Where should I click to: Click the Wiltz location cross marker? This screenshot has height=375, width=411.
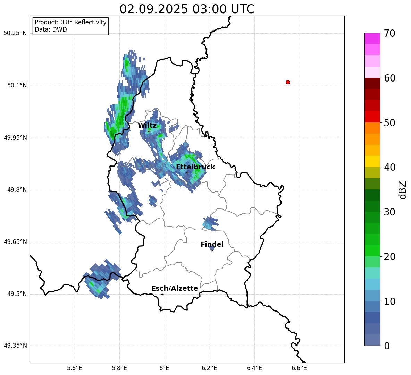tap(149, 131)
